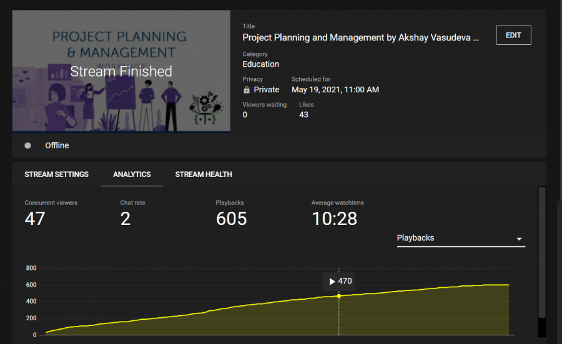Image resolution: width=562 pixels, height=344 pixels.
Task: Click the Average watchtime value 10:28
Action: click(x=334, y=219)
